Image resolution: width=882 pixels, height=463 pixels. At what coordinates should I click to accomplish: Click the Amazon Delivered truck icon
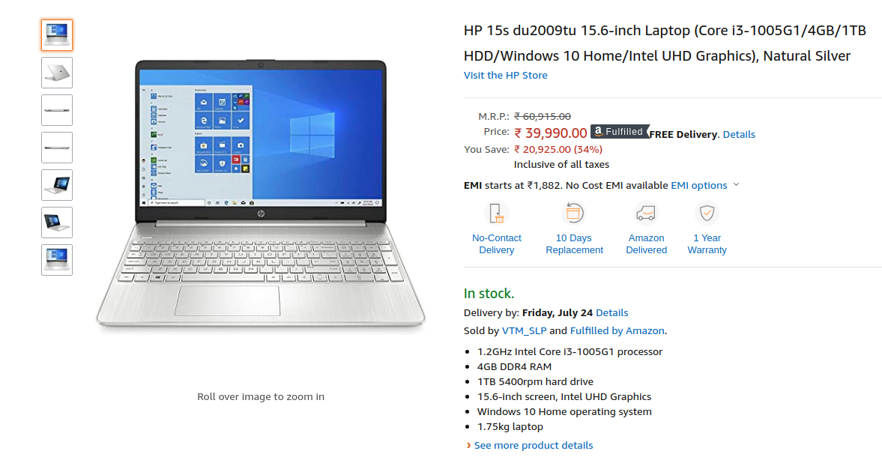pyautogui.click(x=646, y=214)
